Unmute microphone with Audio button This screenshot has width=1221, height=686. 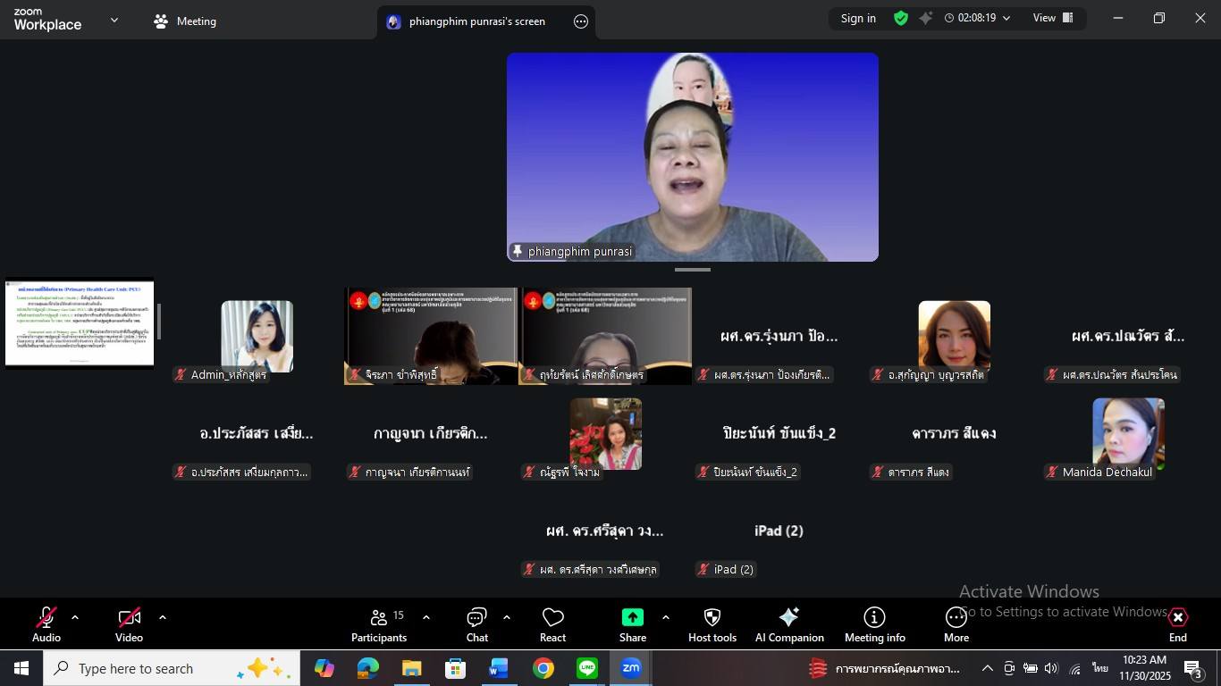(x=46, y=624)
